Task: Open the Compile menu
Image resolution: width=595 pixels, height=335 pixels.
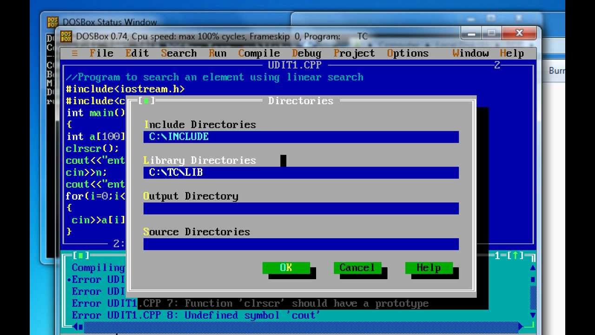Action: 259,54
